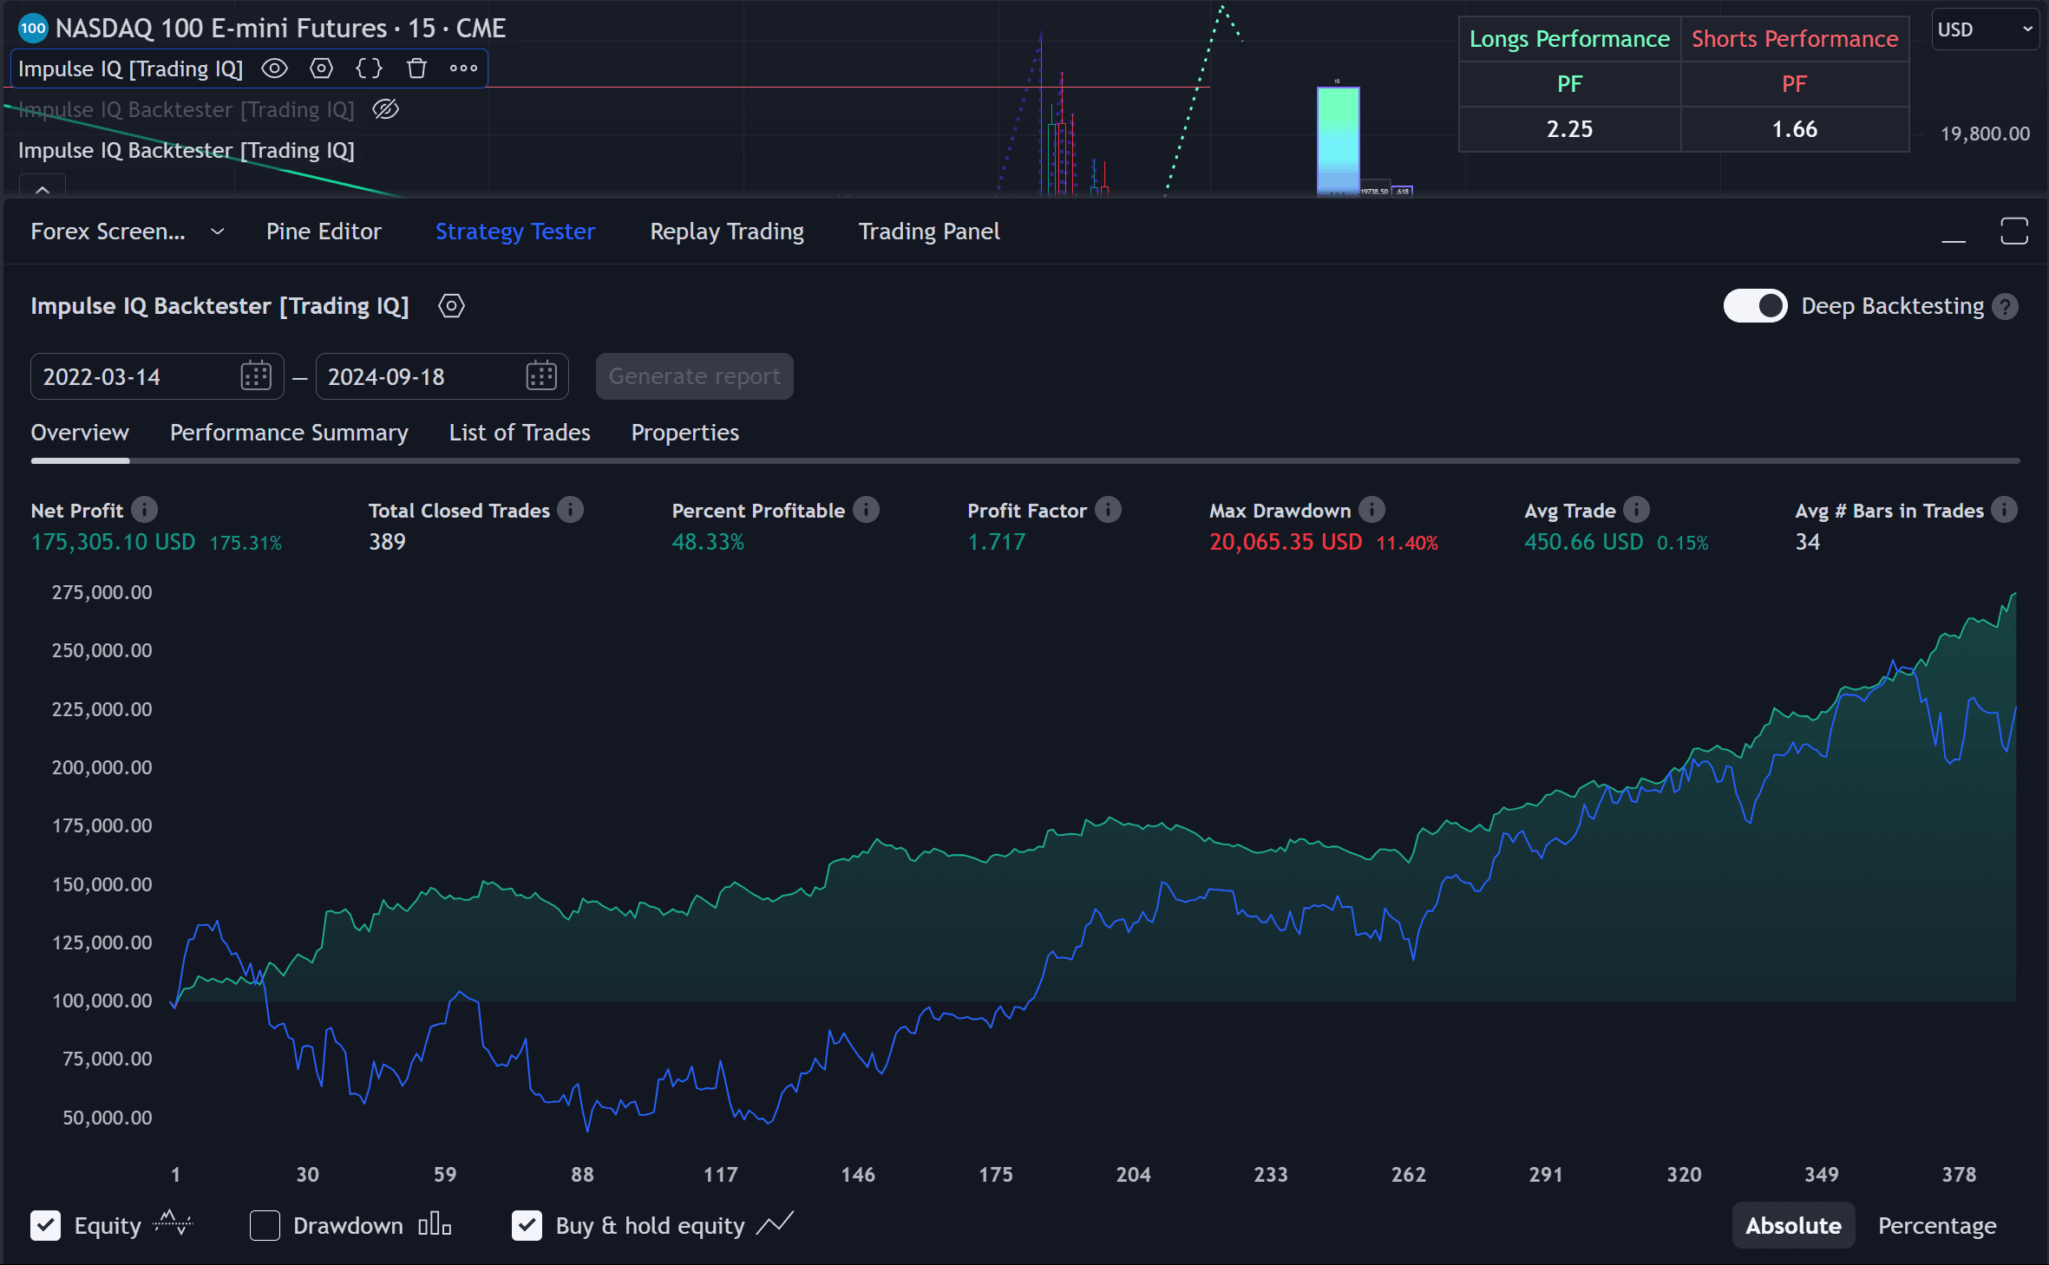This screenshot has height=1265, width=2049.
Task: Uncheck the Equity checkbox
Action: (46, 1225)
